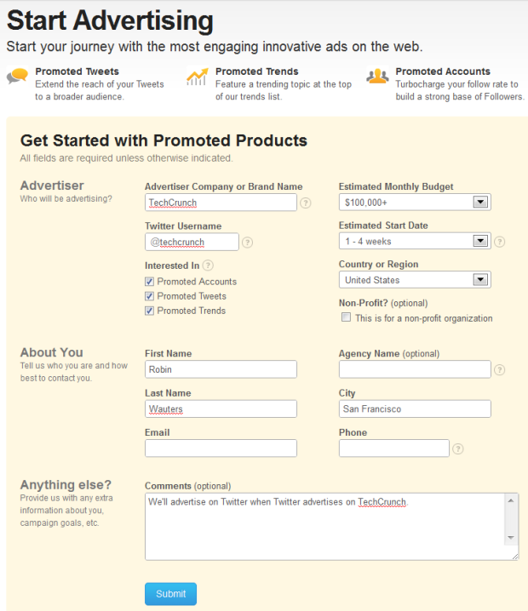
Task: Uncheck the Promoted Accounts checkbox
Action: pos(150,282)
